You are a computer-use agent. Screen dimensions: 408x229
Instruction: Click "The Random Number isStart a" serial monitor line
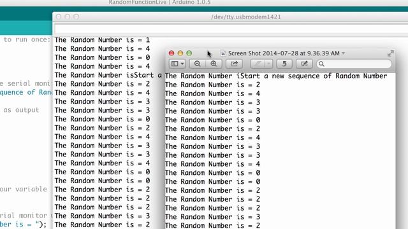pos(108,75)
